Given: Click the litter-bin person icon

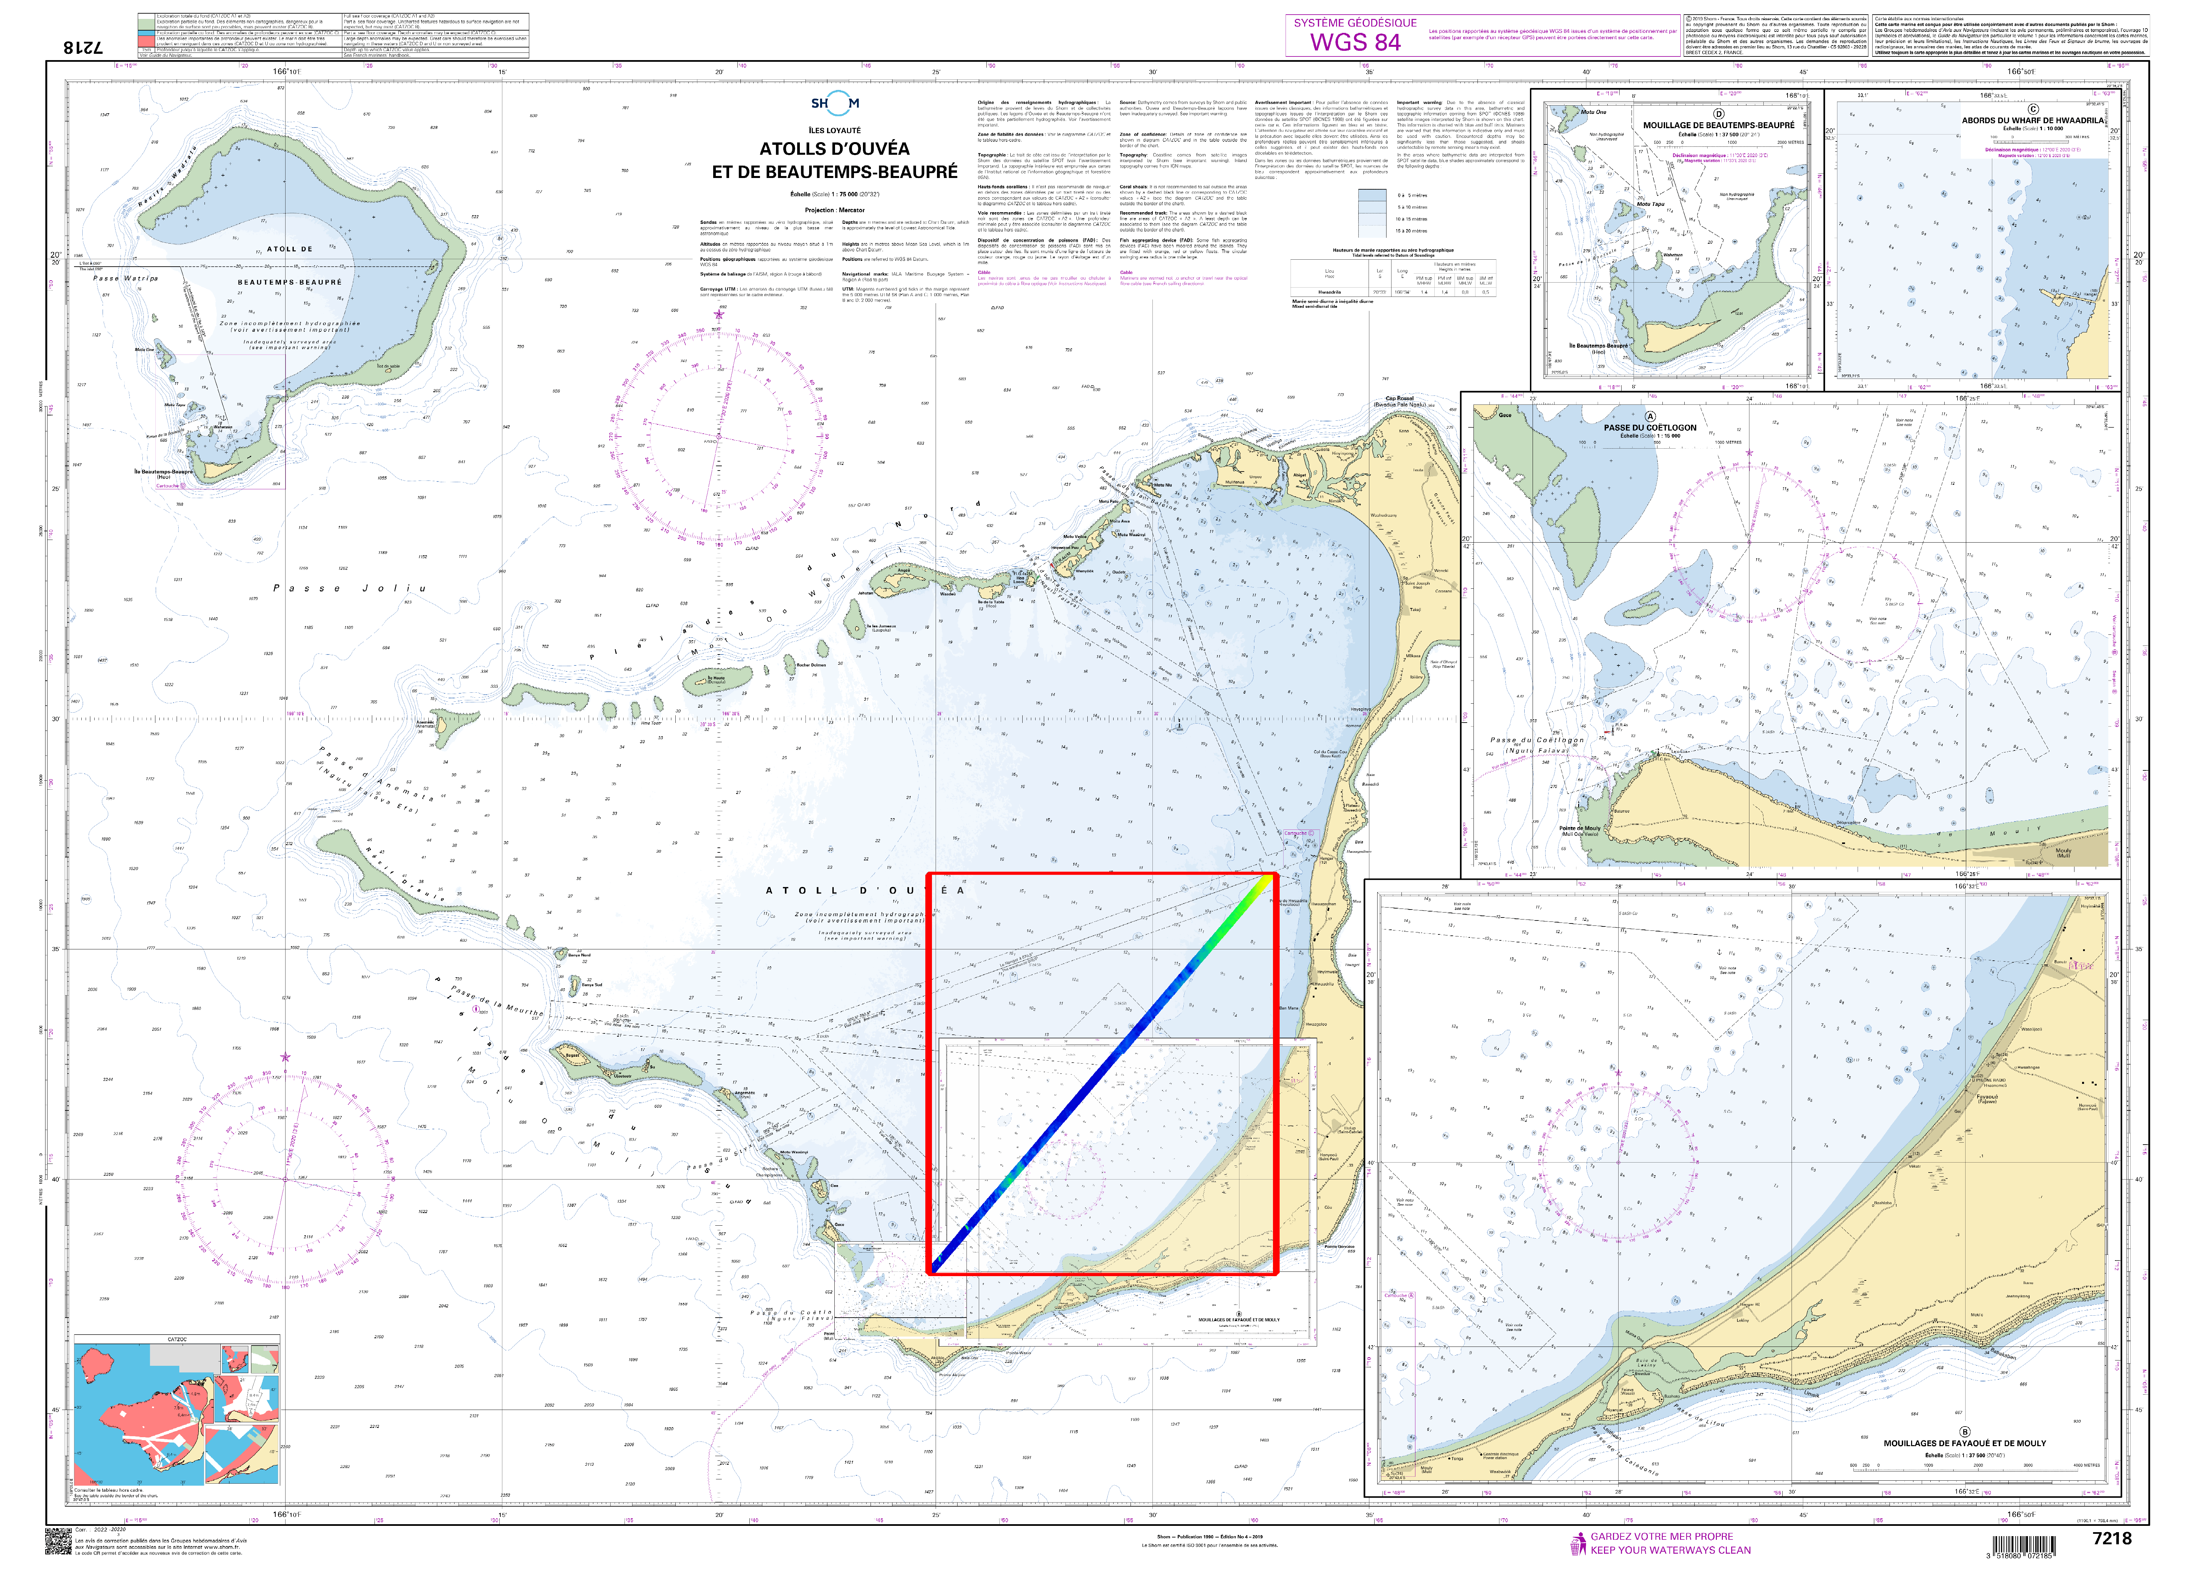Looking at the screenshot, I should [1579, 1544].
